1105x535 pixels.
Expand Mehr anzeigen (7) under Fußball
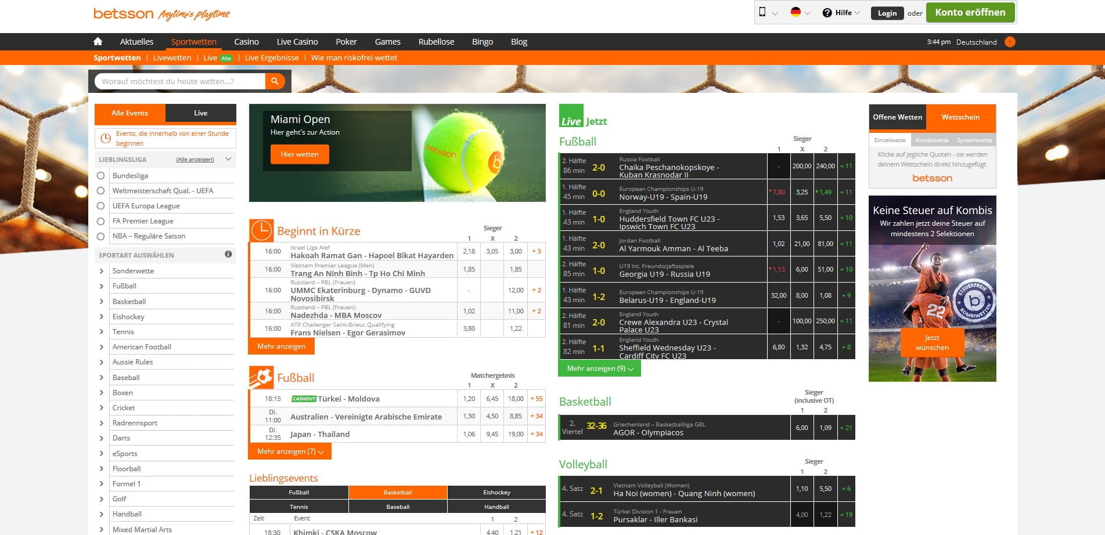tap(290, 451)
